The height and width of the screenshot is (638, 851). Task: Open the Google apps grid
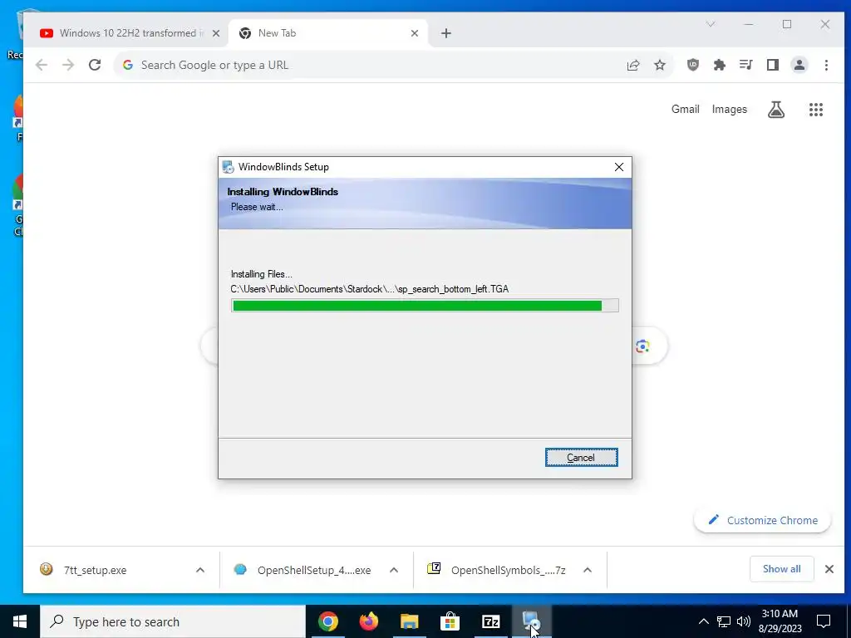(x=816, y=110)
